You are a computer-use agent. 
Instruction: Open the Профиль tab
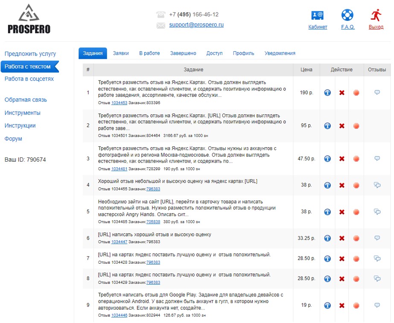[243, 53]
